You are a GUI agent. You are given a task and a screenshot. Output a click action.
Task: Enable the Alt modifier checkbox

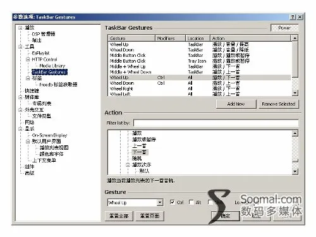pos(191,202)
